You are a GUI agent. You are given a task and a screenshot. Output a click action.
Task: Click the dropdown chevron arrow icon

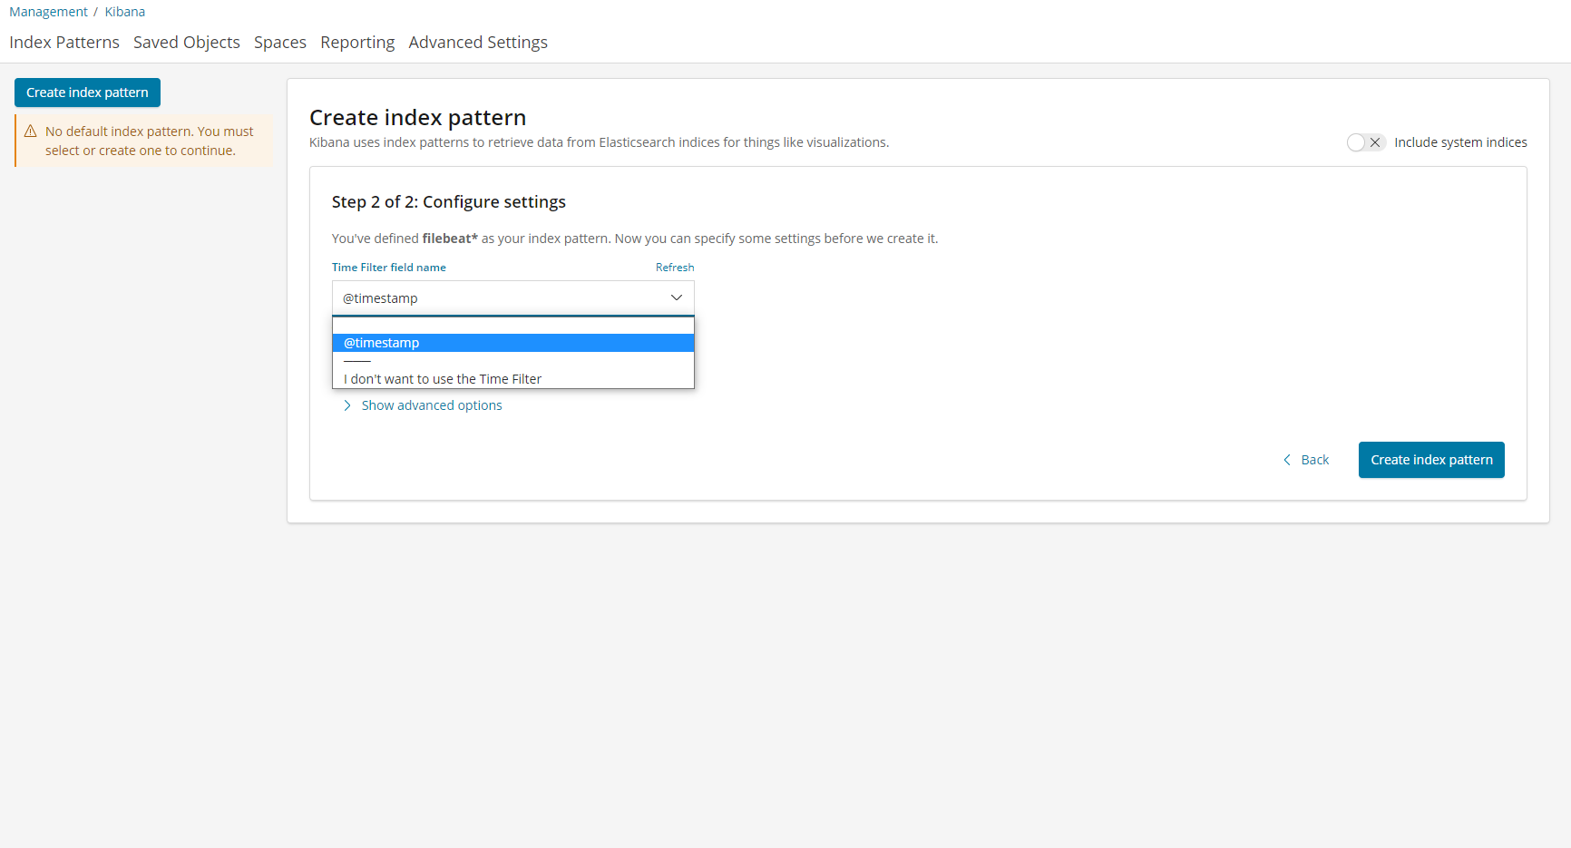(677, 298)
